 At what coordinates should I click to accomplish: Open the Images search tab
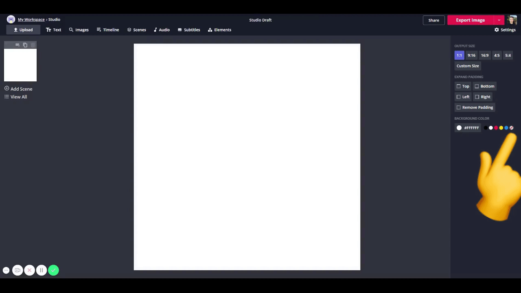[79, 30]
